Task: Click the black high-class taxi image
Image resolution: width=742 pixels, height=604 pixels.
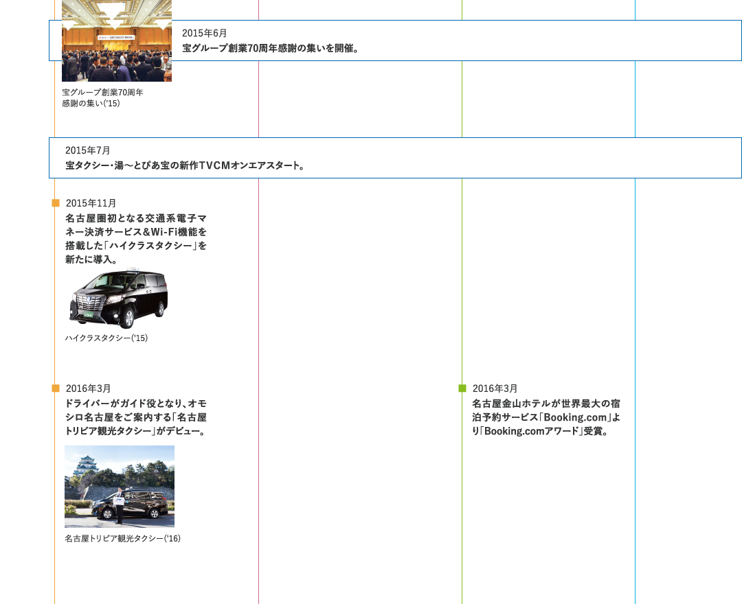Action: [x=119, y=299]
